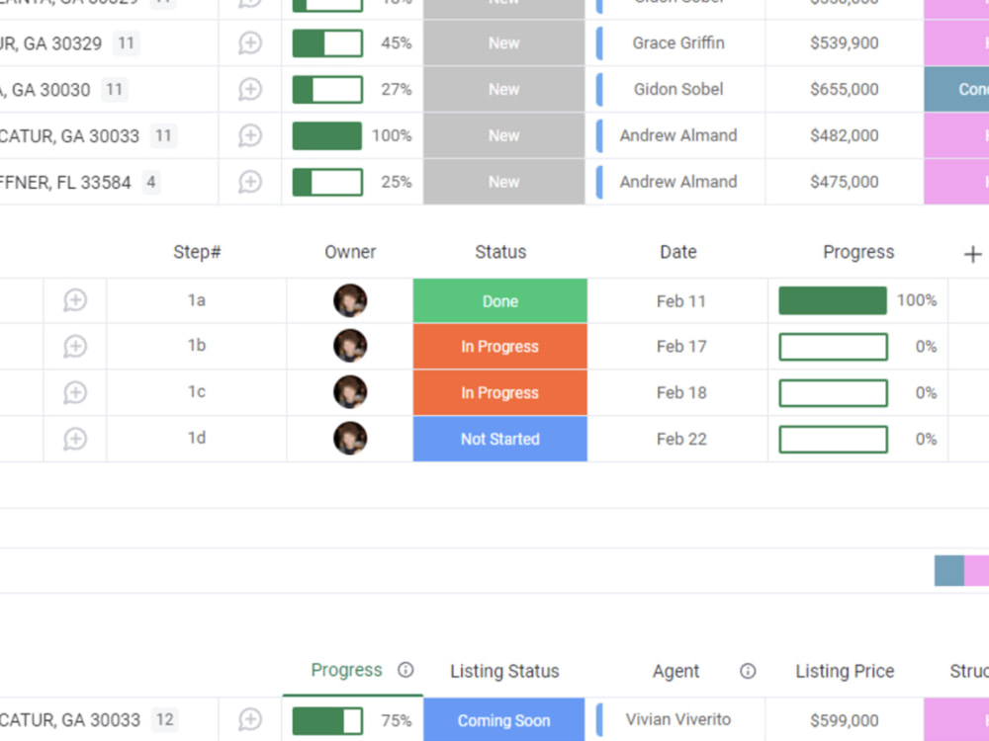Click the subitem count badge 4 for FL 33584

[x=150, y=182]
